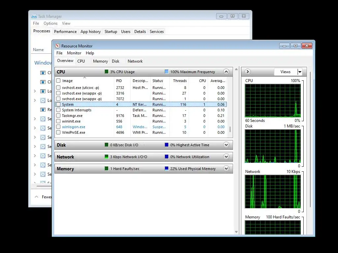Click the Network activity graph
The image size is (338, 253).
[273, 191]
